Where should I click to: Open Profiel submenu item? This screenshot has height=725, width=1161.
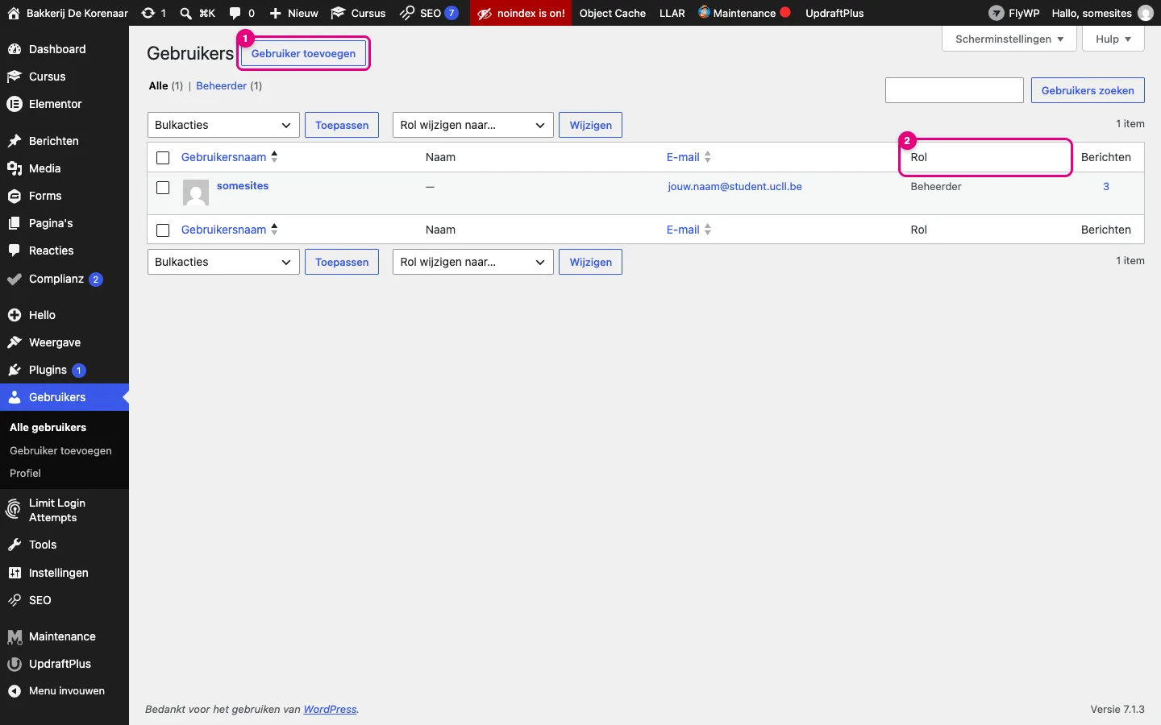25,473
